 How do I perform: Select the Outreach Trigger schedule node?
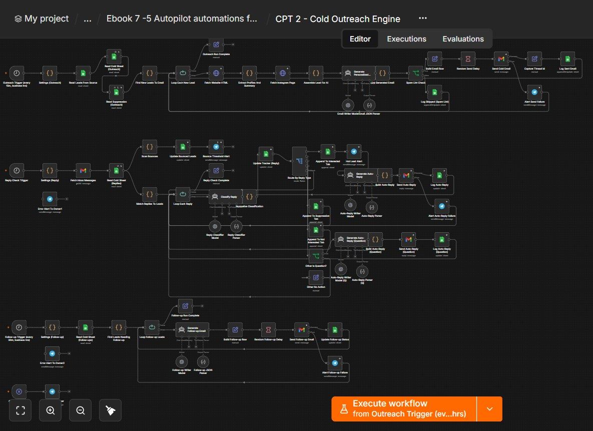(17, 73)
